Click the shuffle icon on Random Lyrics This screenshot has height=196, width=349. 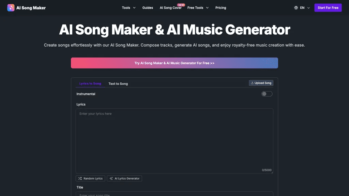click(80, 178)
